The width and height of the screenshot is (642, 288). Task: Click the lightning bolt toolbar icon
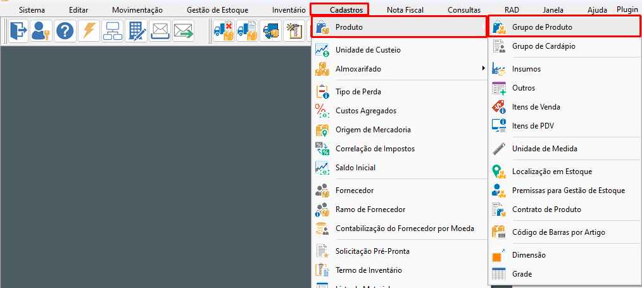click(89, 31)
